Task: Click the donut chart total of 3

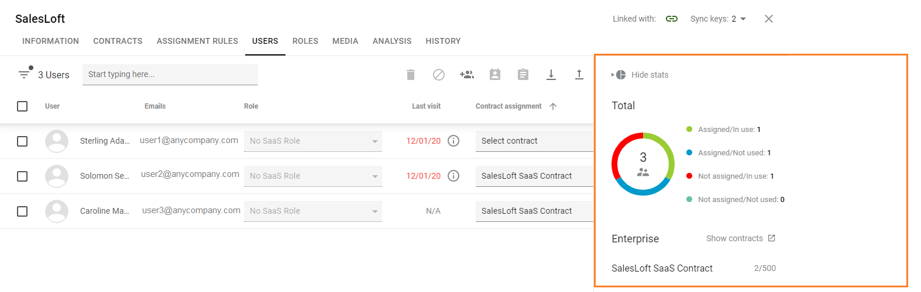Action: 643,157
